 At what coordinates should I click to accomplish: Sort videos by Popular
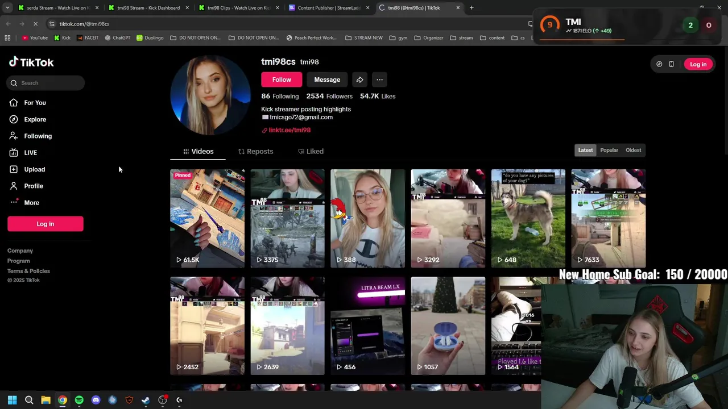609,150
